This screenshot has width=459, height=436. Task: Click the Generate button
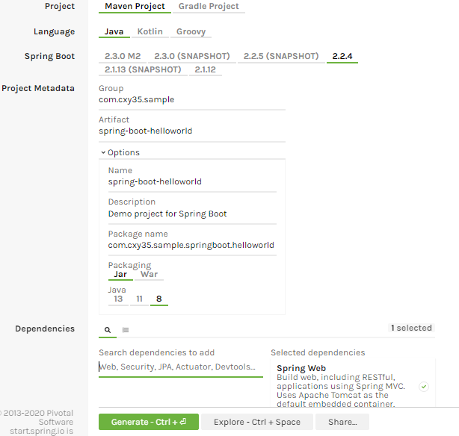pos(148,422)
